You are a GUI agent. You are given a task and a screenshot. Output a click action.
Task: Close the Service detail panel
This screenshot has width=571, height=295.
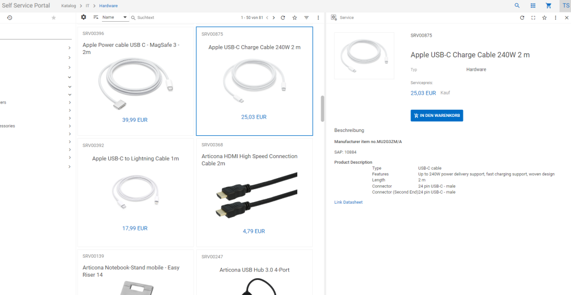pyautogui.click(x=567, y=17)
